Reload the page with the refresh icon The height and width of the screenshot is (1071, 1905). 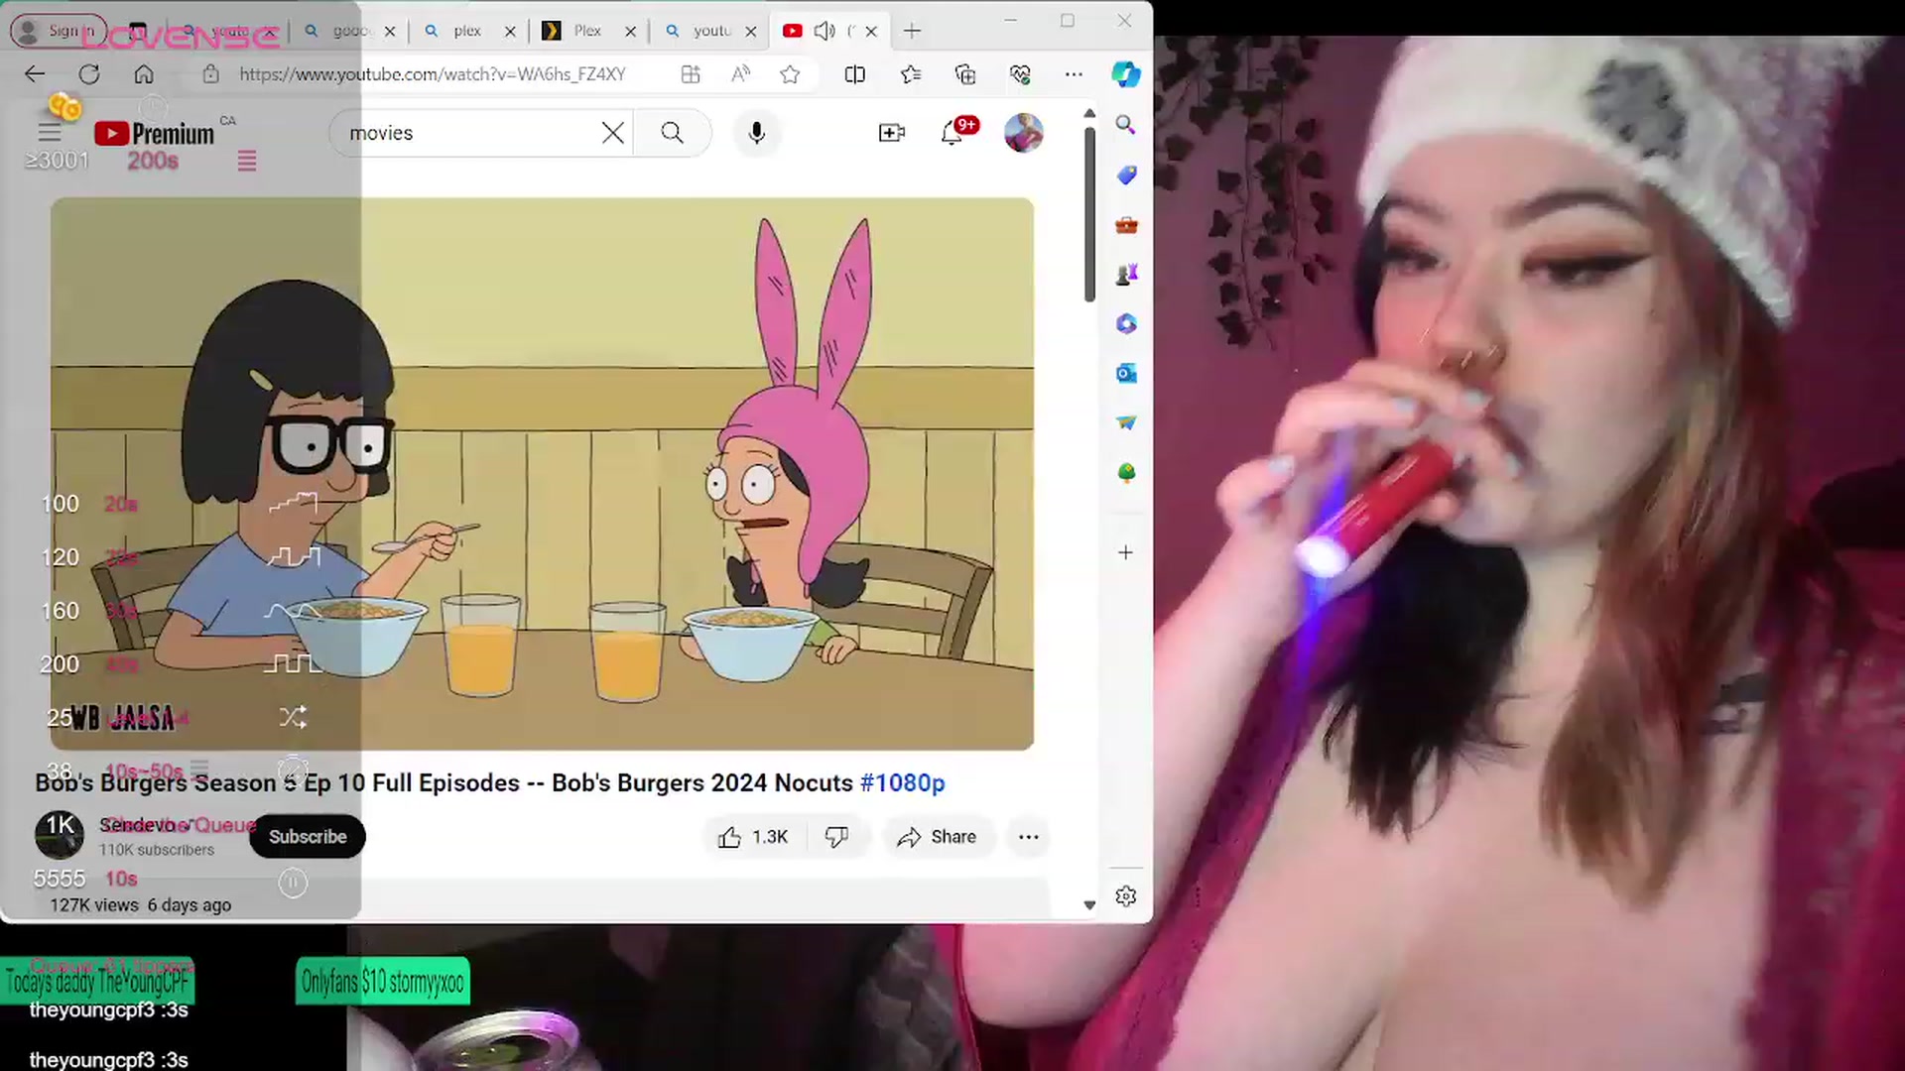point(89,74)
